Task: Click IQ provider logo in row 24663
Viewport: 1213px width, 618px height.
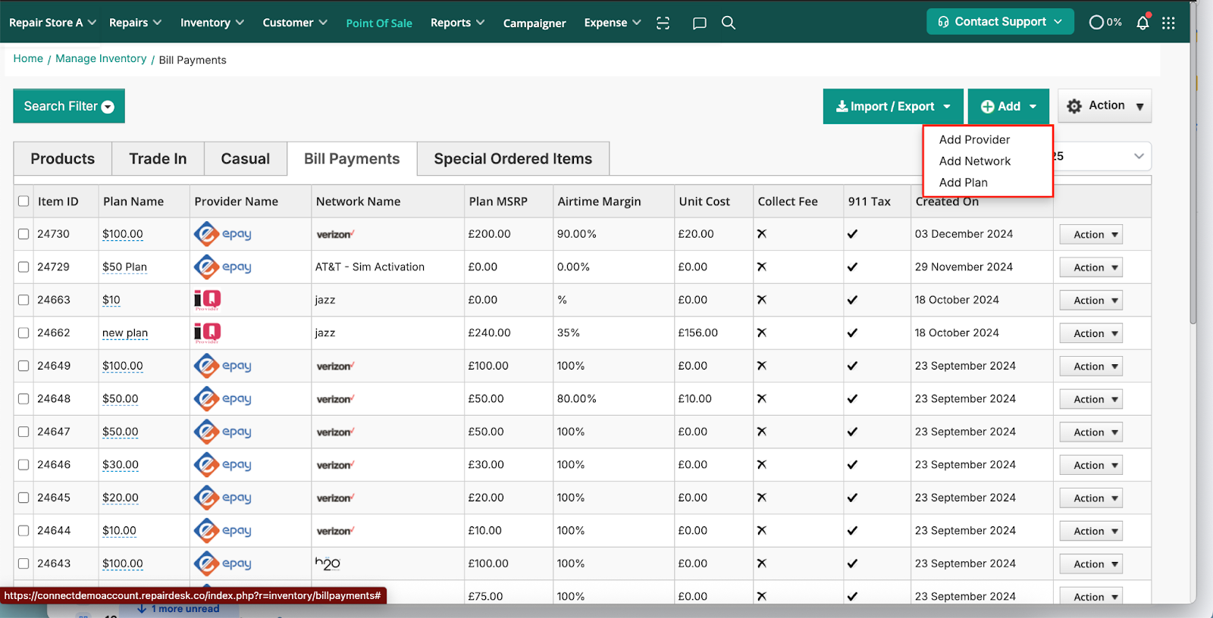Action: pyautogui.click(x=207, y=300)
